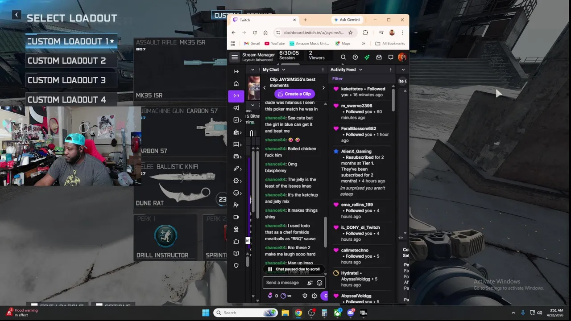Open the camera streaming tools sidebar icon
The width and height of the screenshot is (571, 321).
[x=236, y=217]
